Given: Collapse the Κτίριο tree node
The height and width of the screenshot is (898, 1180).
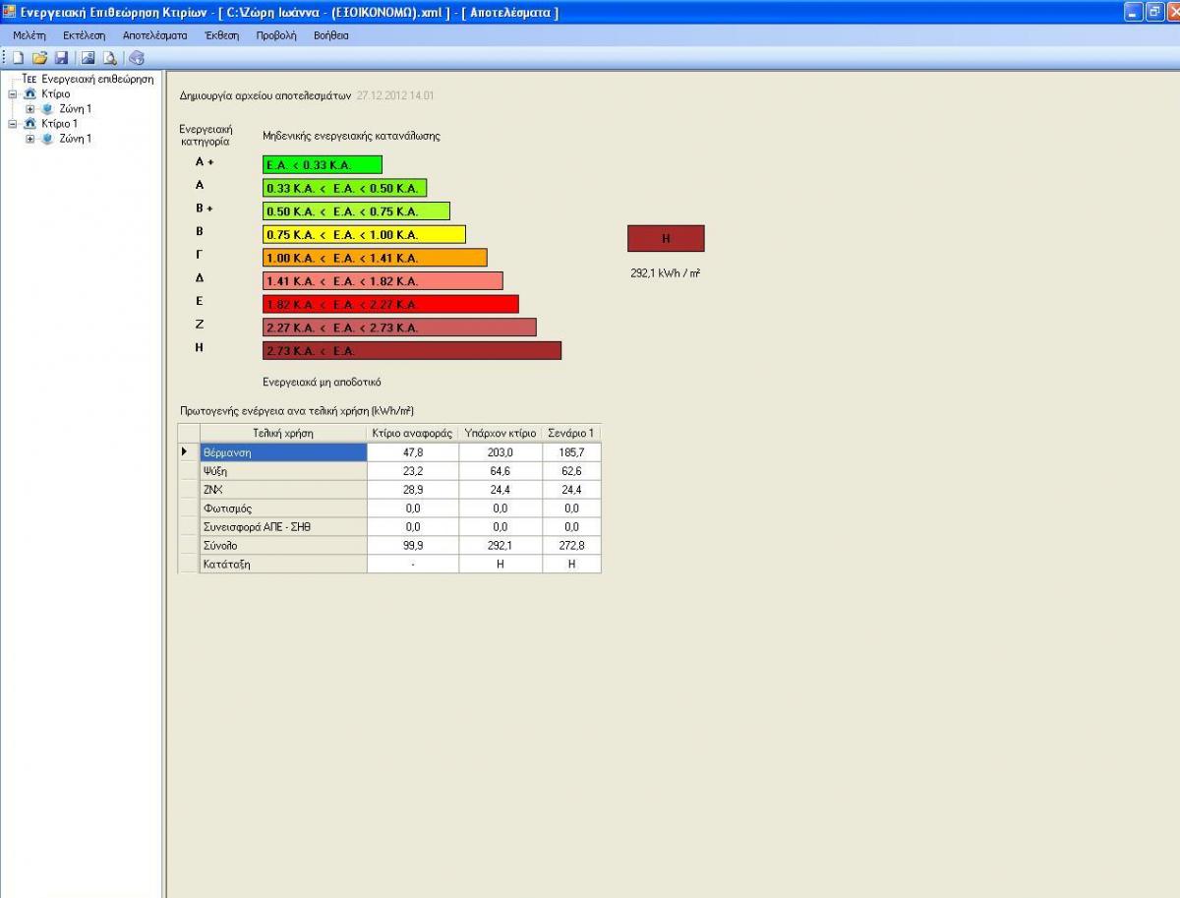Looking at the screenshot, I should (x=13, y=94).
